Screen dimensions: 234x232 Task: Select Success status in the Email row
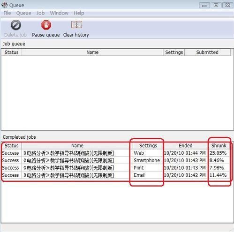tap(10, 175)
